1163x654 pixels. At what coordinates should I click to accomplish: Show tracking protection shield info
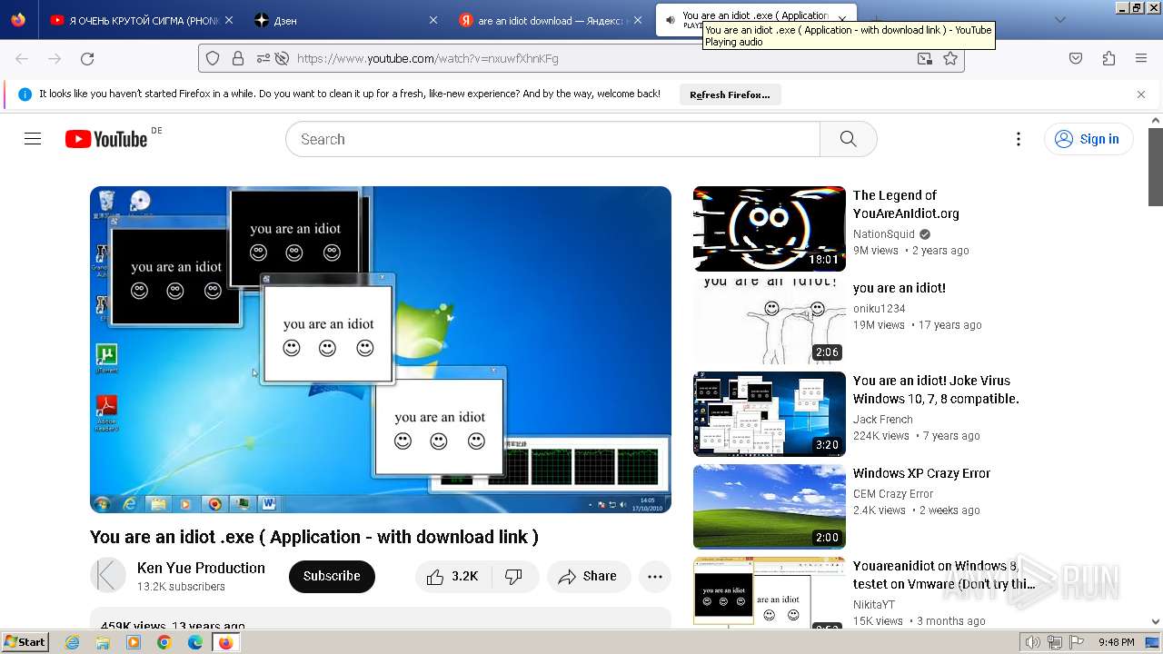coord(213,58)
